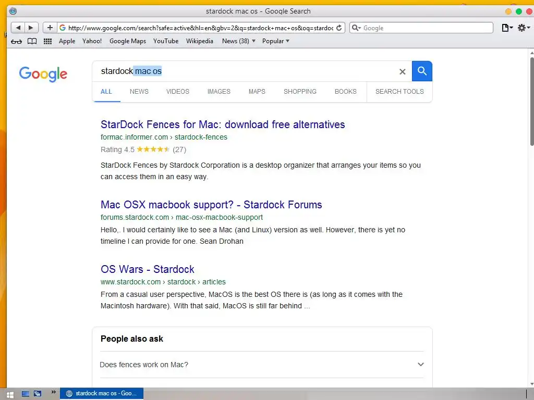This screenshot has width=534, height=400.
Task: Click the desktop icon in the taskbar
Action: pos(26,394)
